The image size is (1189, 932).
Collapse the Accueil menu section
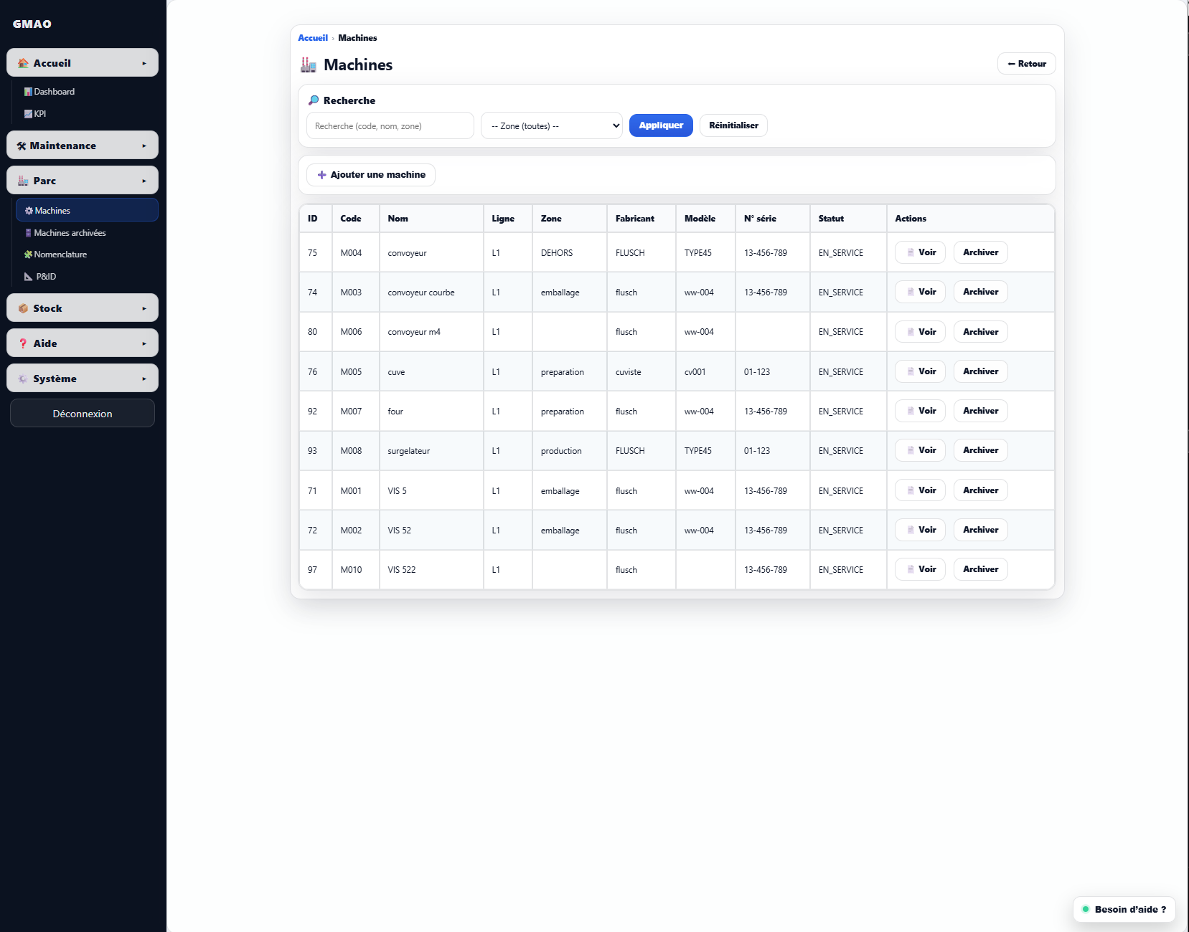(83, 63)
